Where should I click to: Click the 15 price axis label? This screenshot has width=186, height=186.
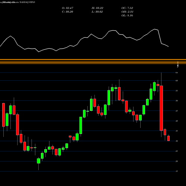coord(177,171)
